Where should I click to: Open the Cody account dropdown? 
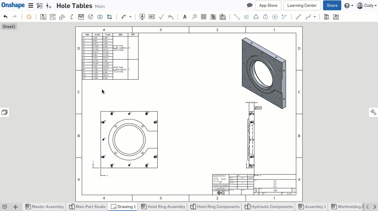367,5
